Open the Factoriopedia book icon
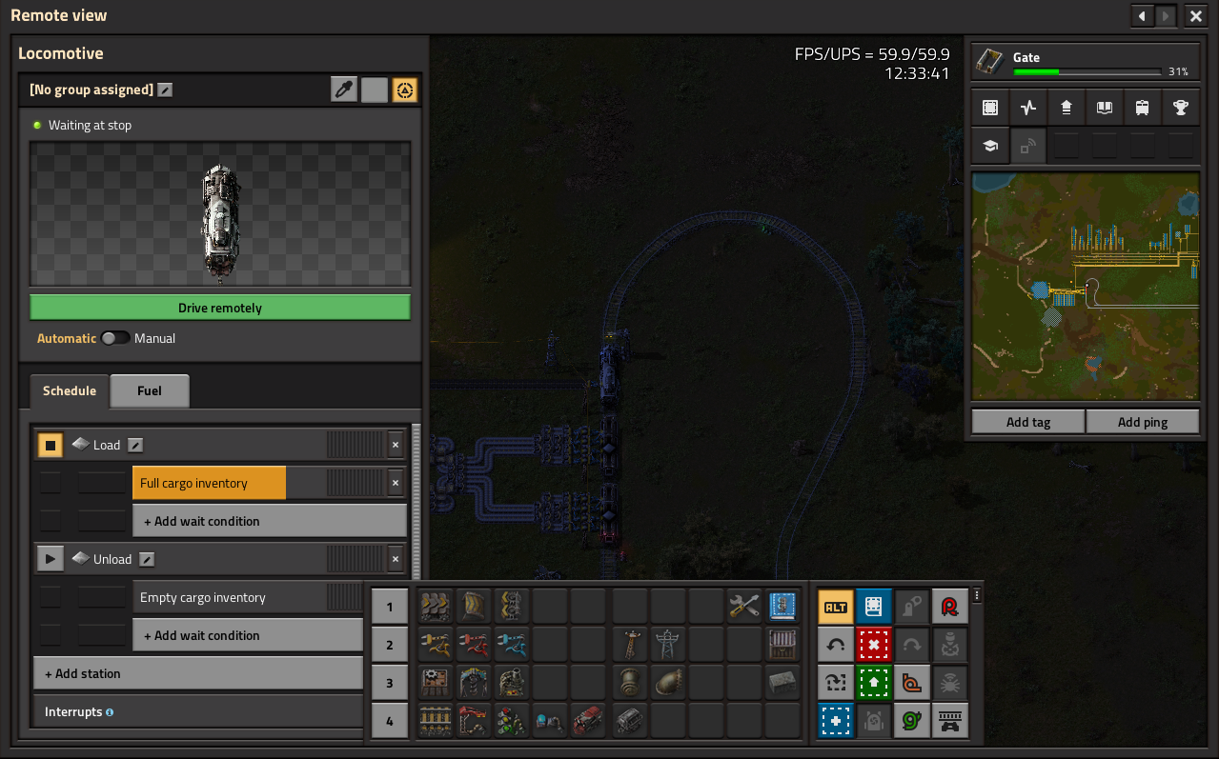The image size is (1219, 759). (1105, 108)
